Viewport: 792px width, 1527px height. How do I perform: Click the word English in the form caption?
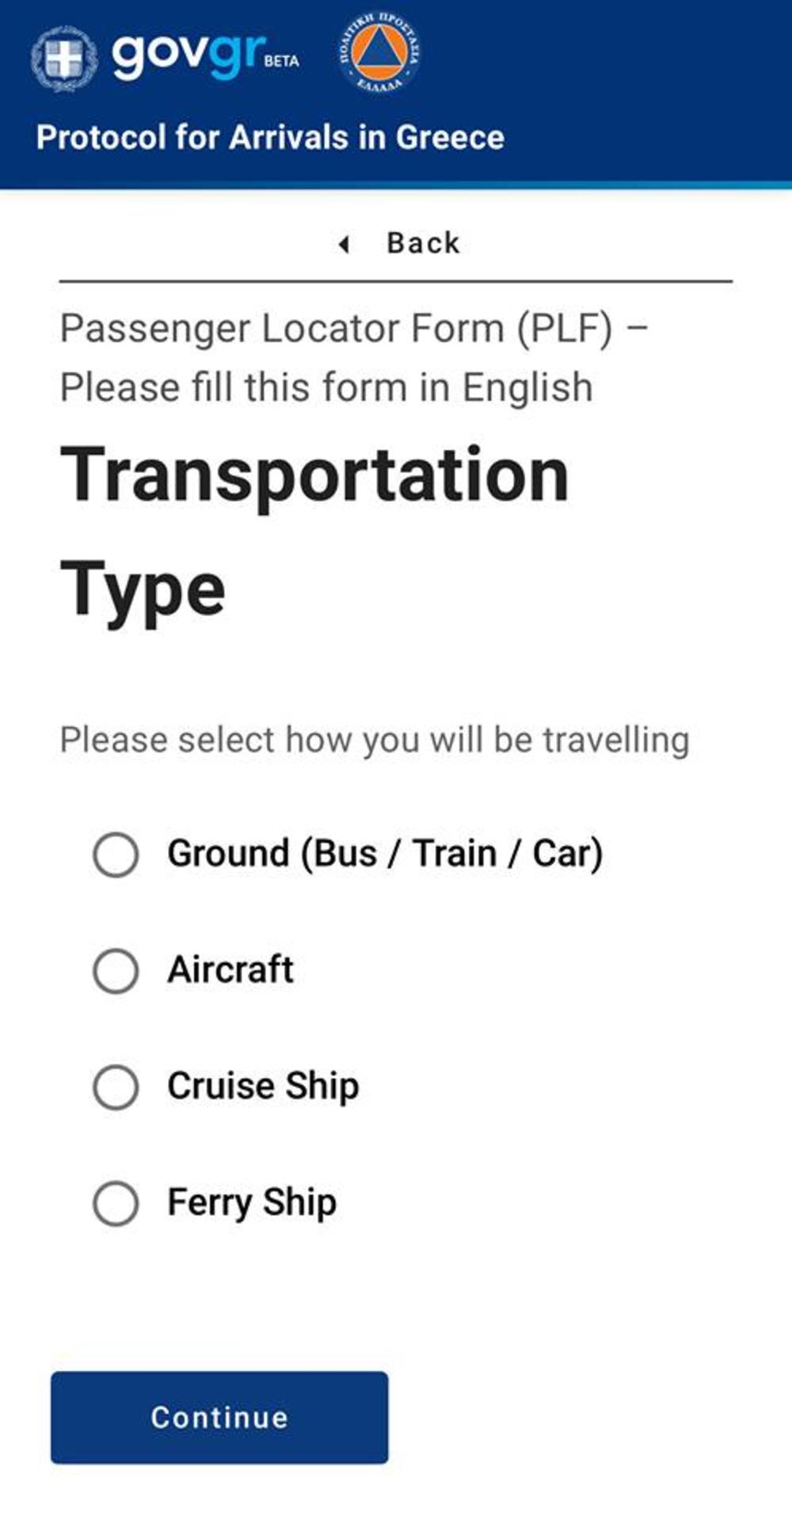pyautogui.click(x=527, y=388)
